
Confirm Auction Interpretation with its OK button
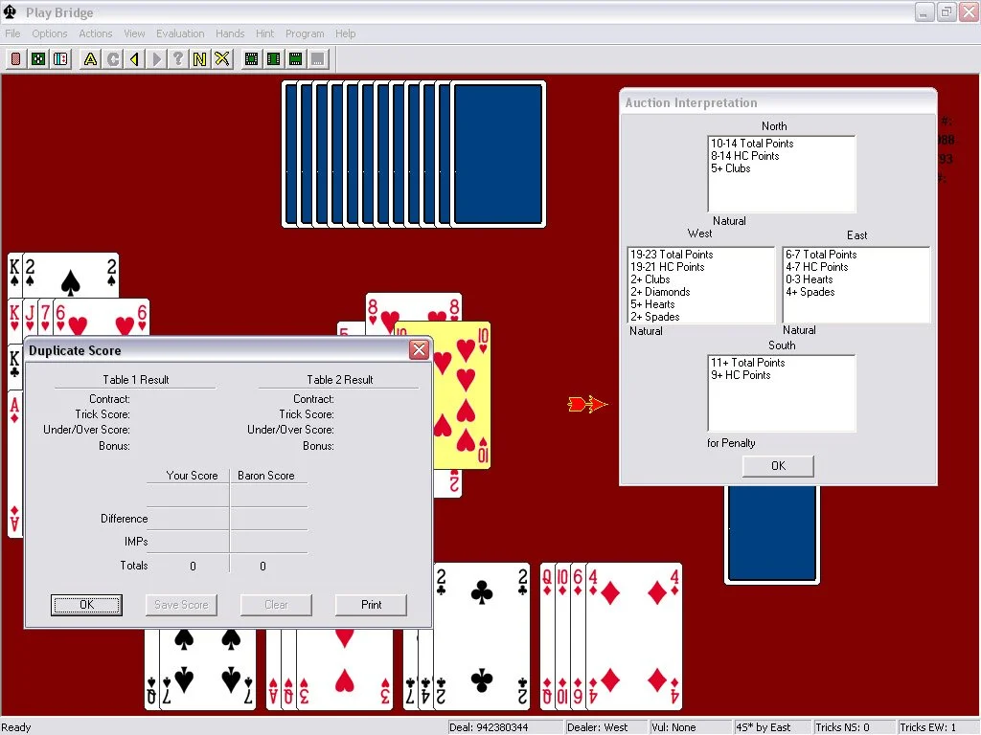[x=778, y=466]
